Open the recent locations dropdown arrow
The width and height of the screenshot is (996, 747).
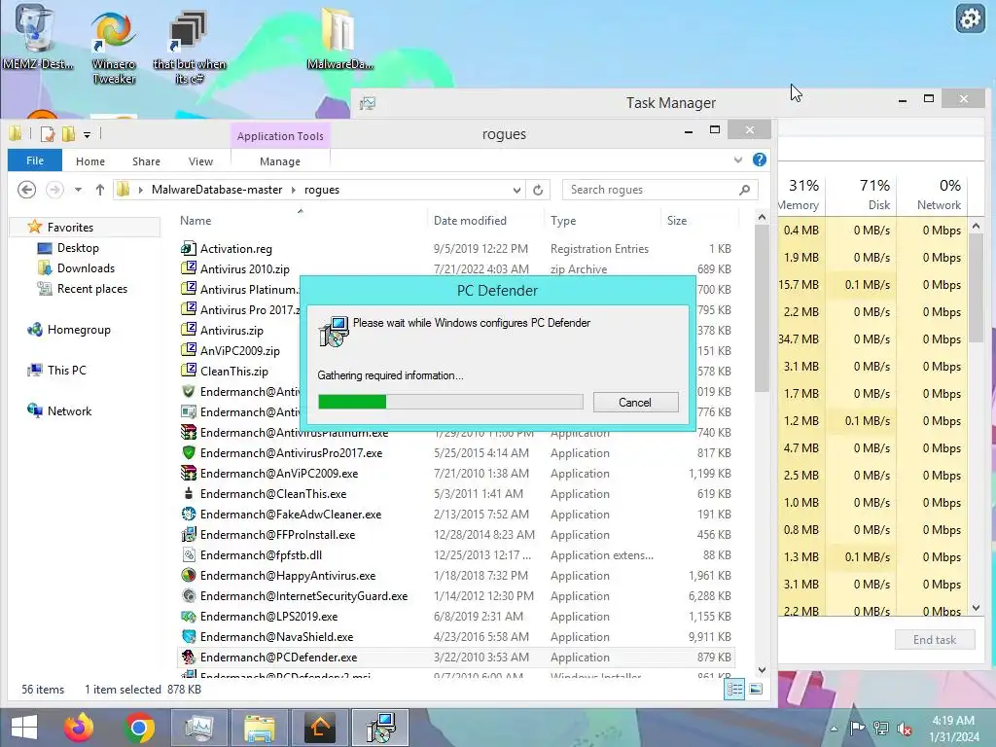click(78, 190)
